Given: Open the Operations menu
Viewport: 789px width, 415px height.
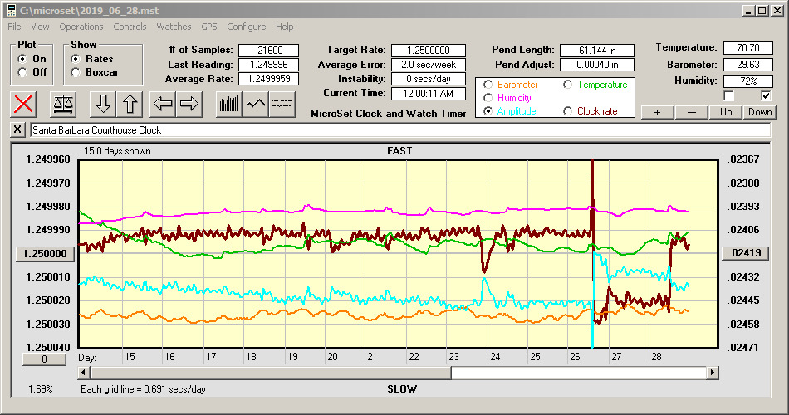Looking at the screenshot, I should tap(81, 27).
